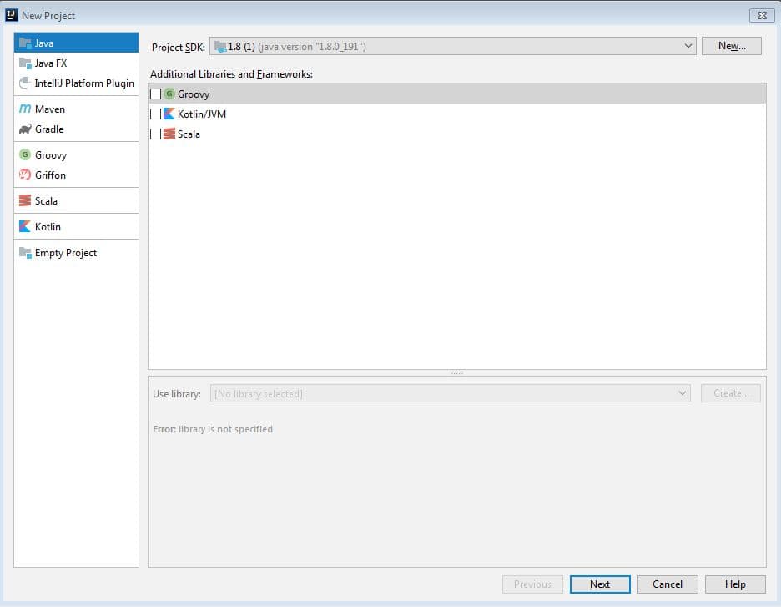The width and height of the screenshot is (781, 607).
Task: Click the Project SDK dropdown arrow
Action: pyautogui.click(x=688, y=46)
